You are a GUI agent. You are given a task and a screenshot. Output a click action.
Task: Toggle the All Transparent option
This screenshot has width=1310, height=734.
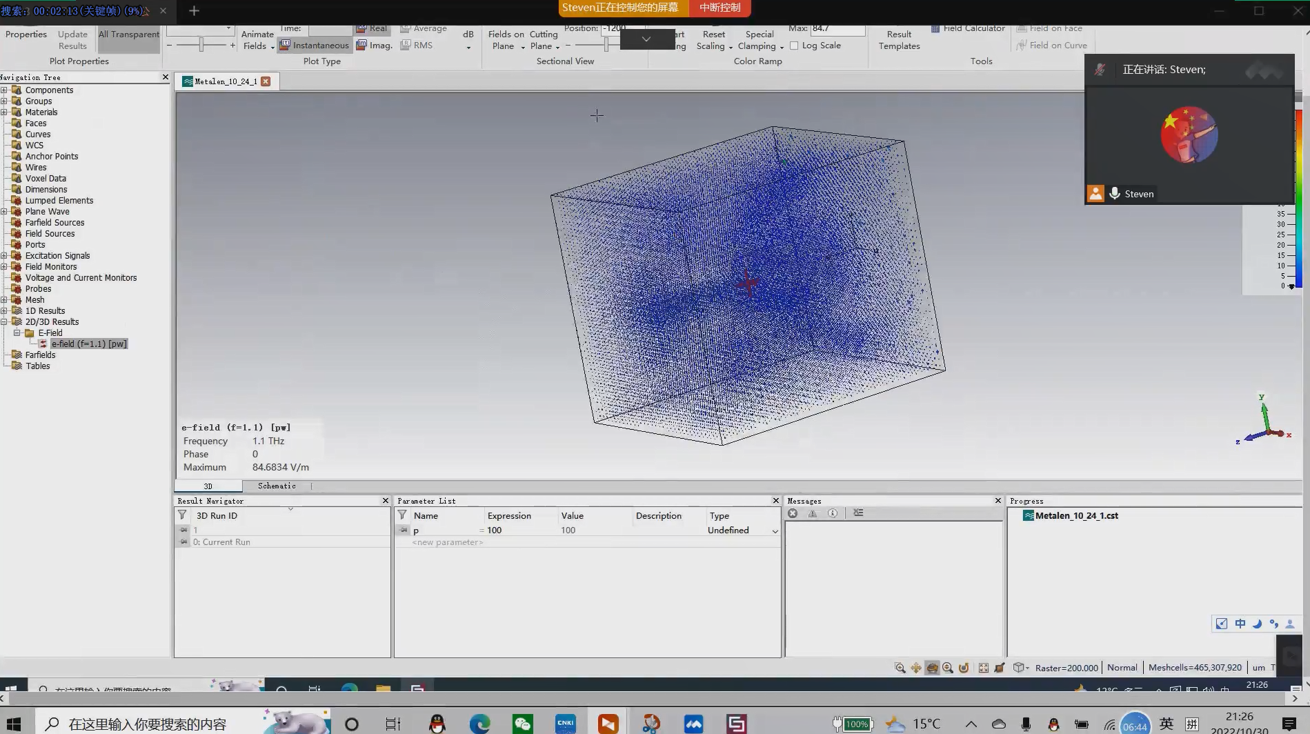point(129,40)
